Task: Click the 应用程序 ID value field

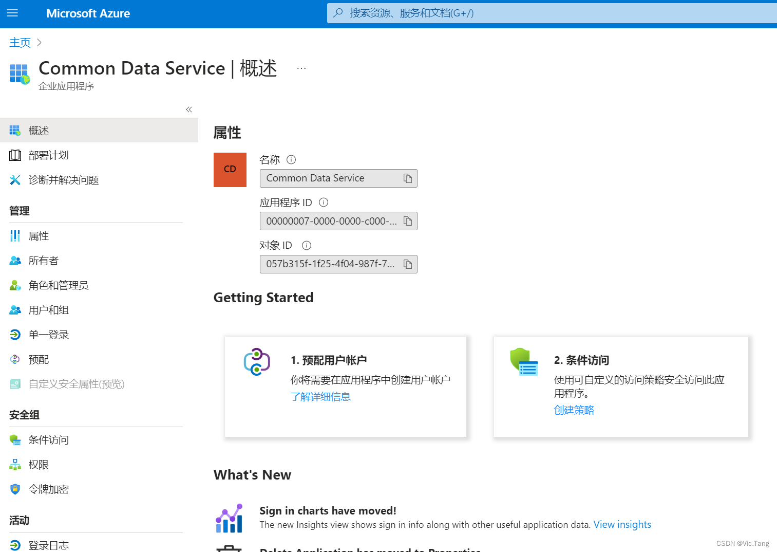Action: pos(338,221)
